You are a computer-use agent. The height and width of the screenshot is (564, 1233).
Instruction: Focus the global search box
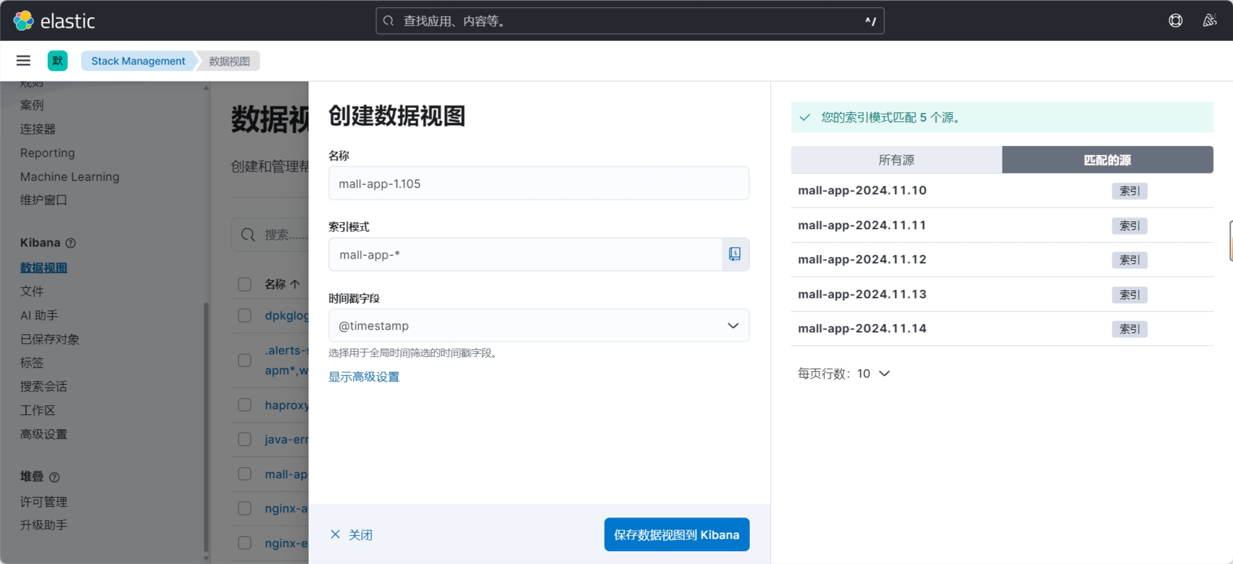[630, 21]
